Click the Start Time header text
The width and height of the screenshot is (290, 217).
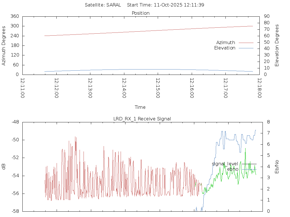166,5
